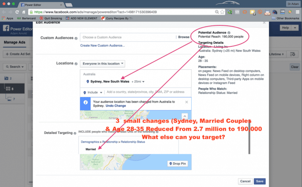Open Create New Custom Audience link

(103, 46)
